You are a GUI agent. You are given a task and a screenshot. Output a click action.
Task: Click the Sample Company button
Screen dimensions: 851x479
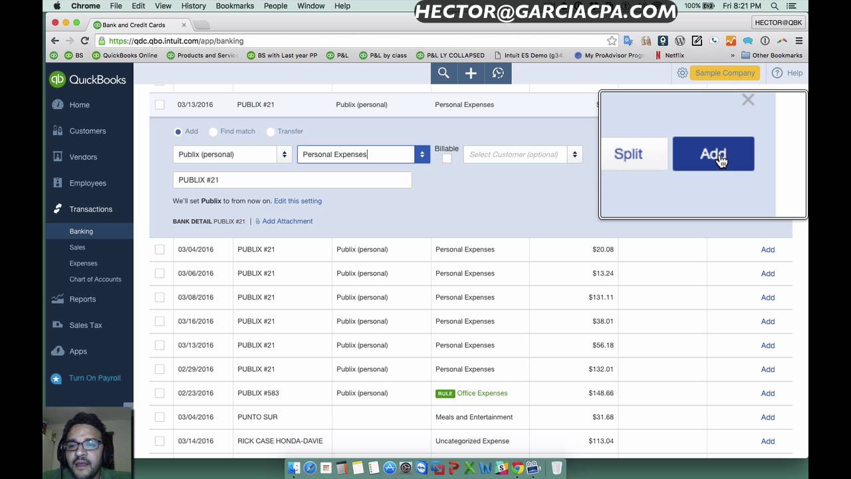725,73
